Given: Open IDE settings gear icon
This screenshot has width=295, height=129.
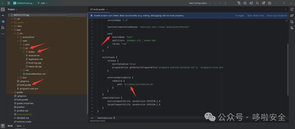Looking at the screenshot, I should (x=263, y=3).
